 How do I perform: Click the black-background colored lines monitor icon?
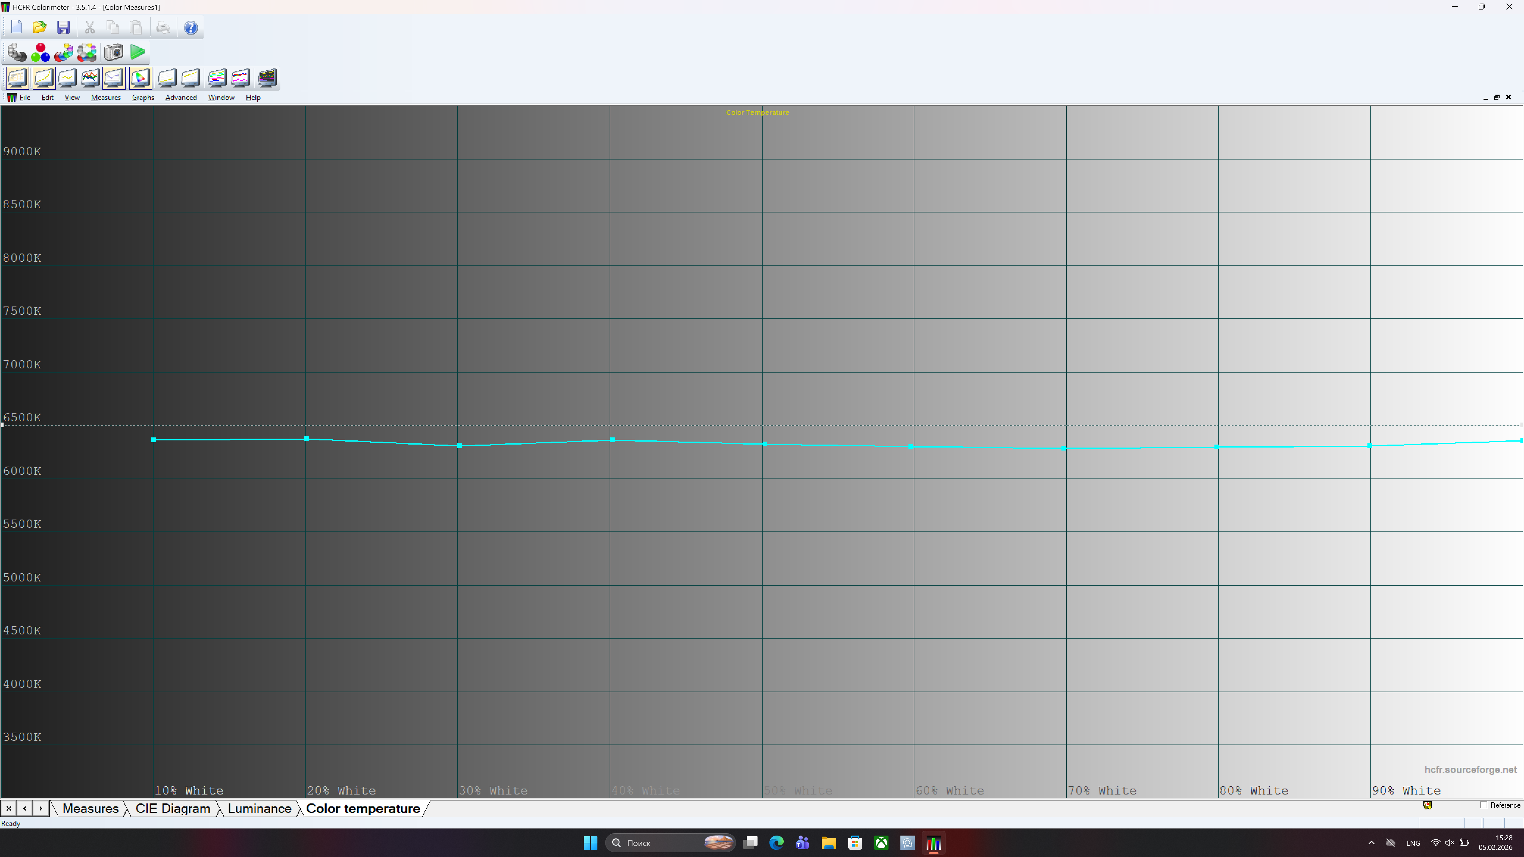(267, 77)
